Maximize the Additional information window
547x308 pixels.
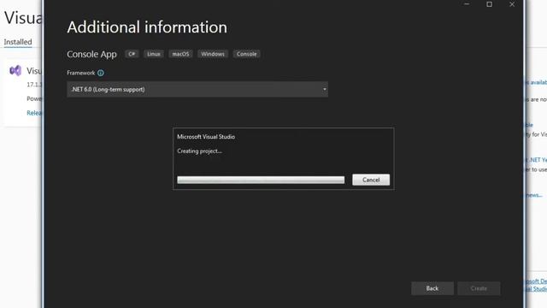(490, 4)
